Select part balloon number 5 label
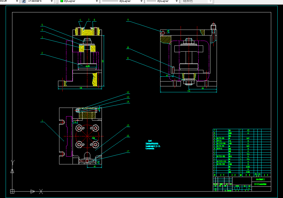This screenshot has height=198, width=283. [42, 25]
